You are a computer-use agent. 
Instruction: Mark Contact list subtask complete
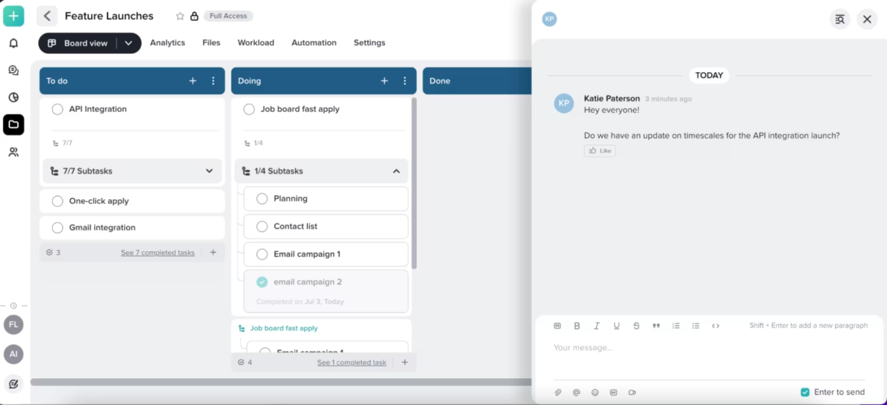click(262, 226)
